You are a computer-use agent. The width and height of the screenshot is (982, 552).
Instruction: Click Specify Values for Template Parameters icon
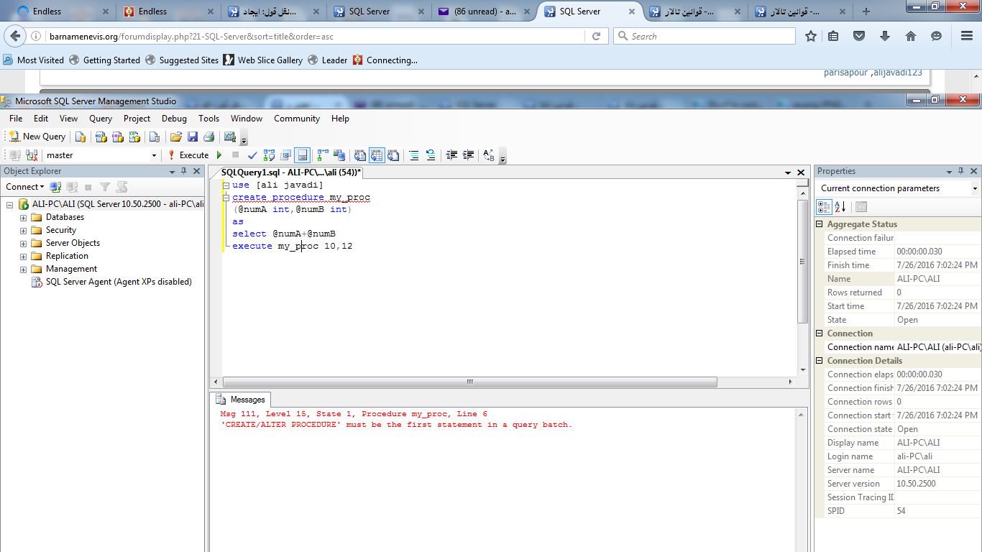tap(489, 155)
